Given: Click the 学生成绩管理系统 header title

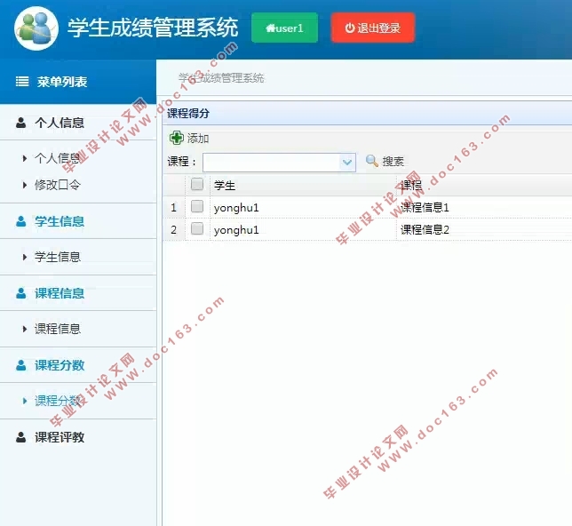Looking at the screenshot, I should click(x=153, y=28).
